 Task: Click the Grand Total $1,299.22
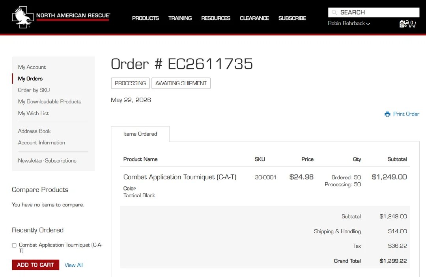pyautogui.click(x=393, y=261)
